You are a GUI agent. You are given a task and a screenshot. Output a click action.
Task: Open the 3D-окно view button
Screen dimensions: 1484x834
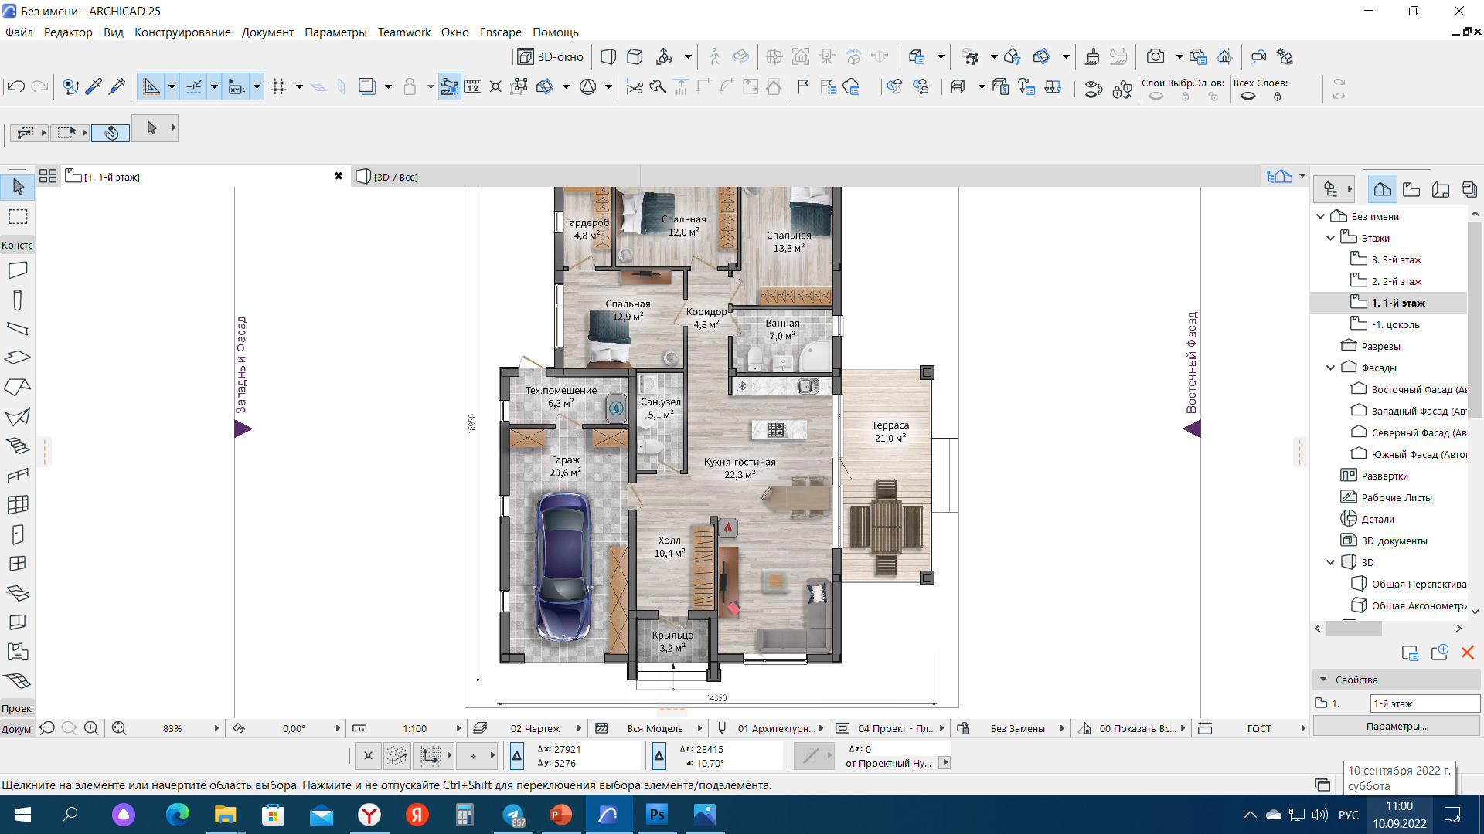[551, 56]
